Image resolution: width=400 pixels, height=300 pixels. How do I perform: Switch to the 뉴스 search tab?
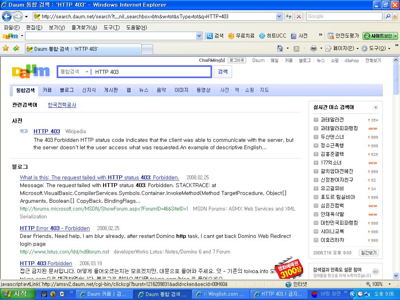(144, 90)
